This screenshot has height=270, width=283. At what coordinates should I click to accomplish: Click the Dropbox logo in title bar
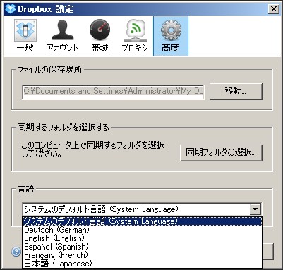[x=10, y=9]
